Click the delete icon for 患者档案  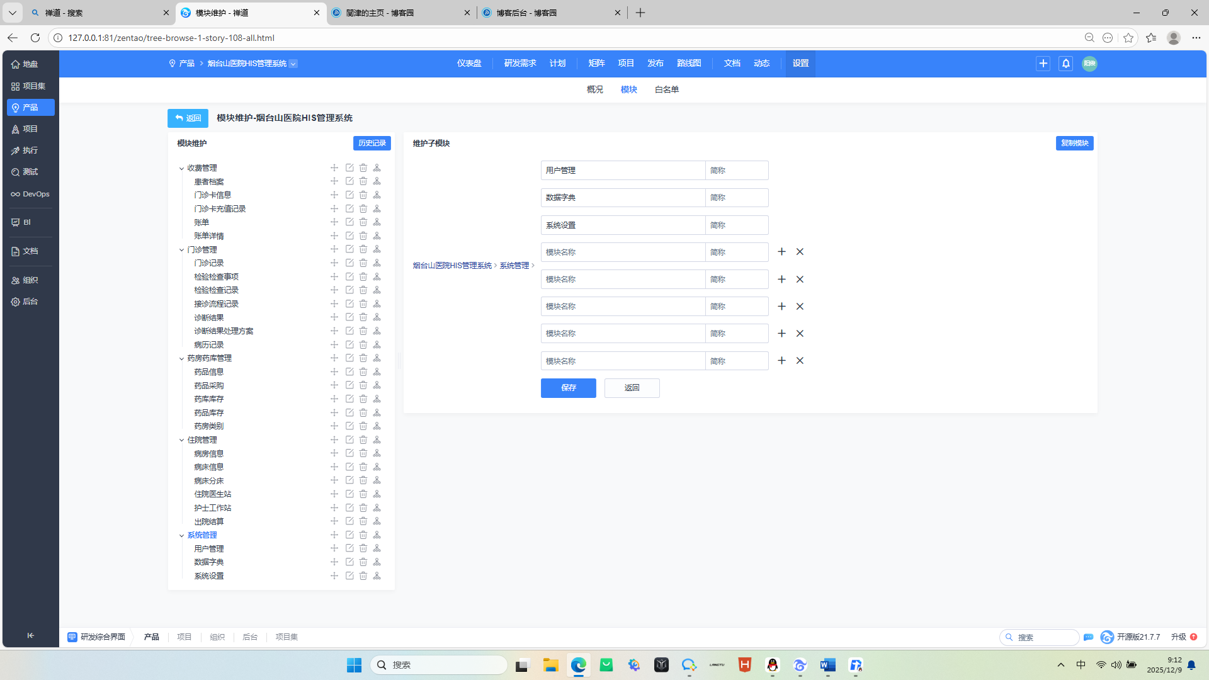tap(363, 181)
